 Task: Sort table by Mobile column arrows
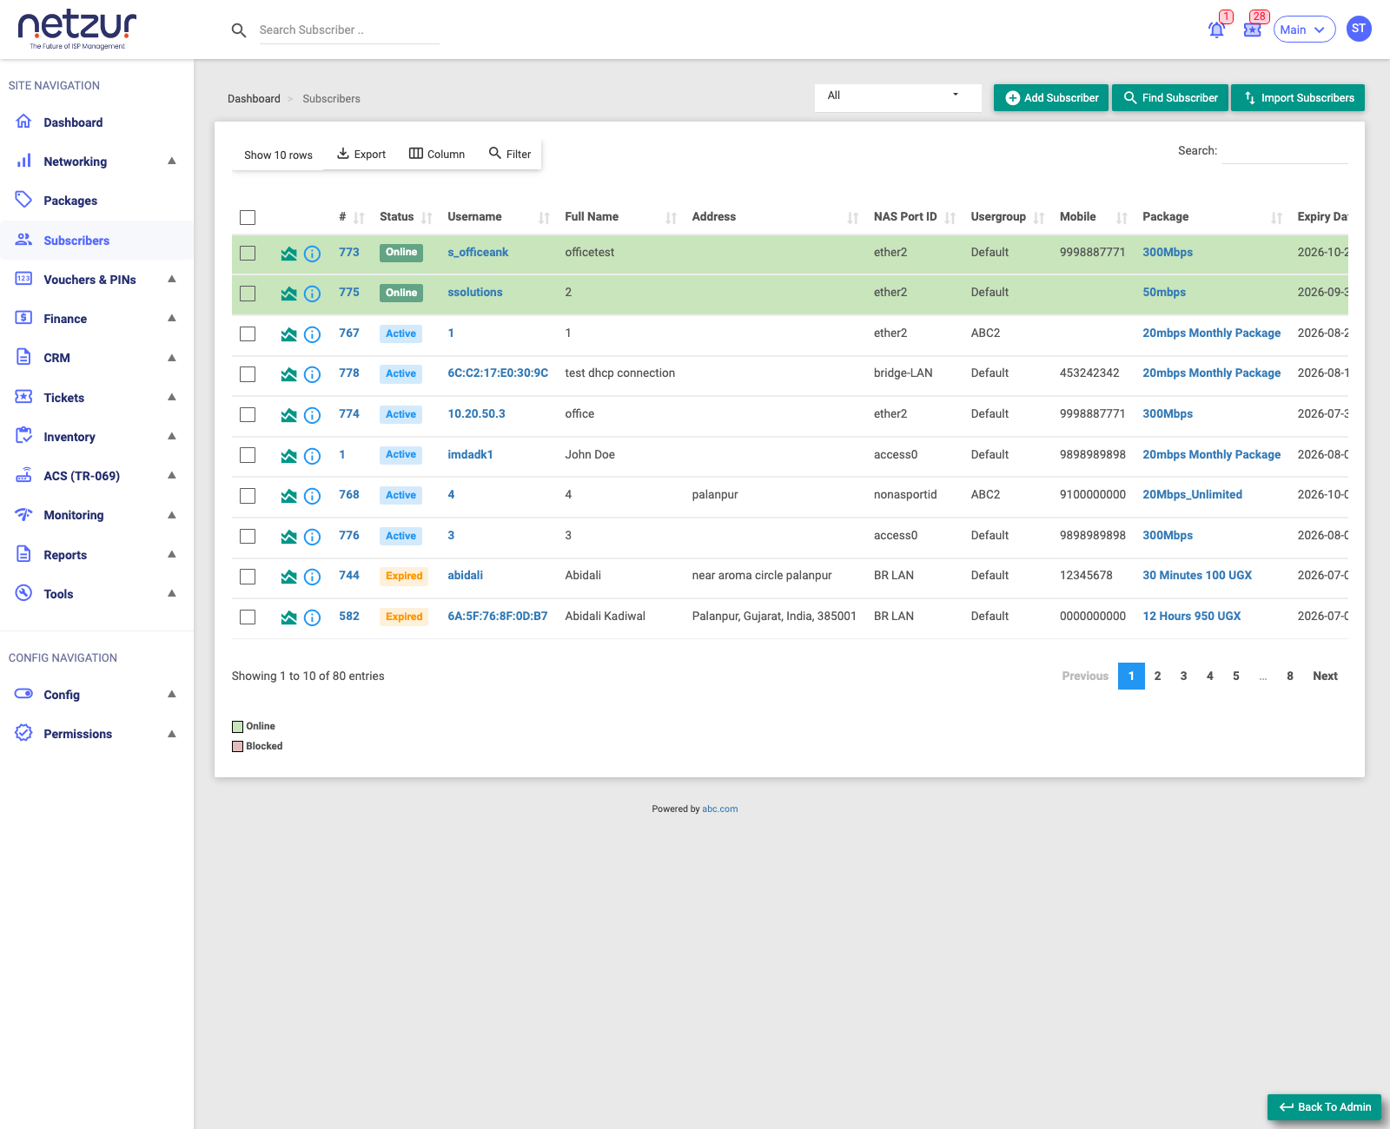[x=1122, y=218]
